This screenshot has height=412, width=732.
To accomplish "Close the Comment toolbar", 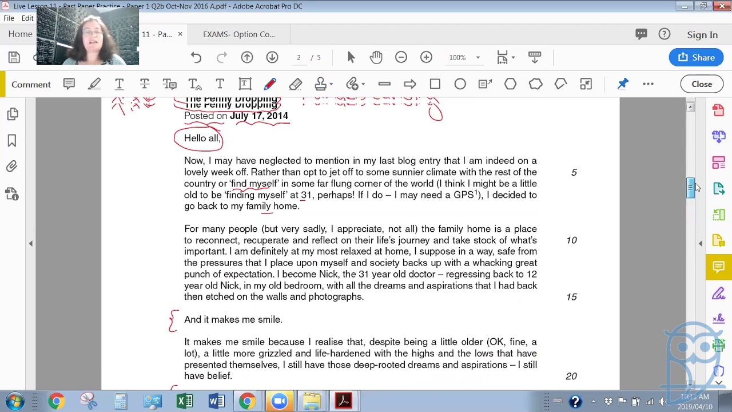I will 702,84.
